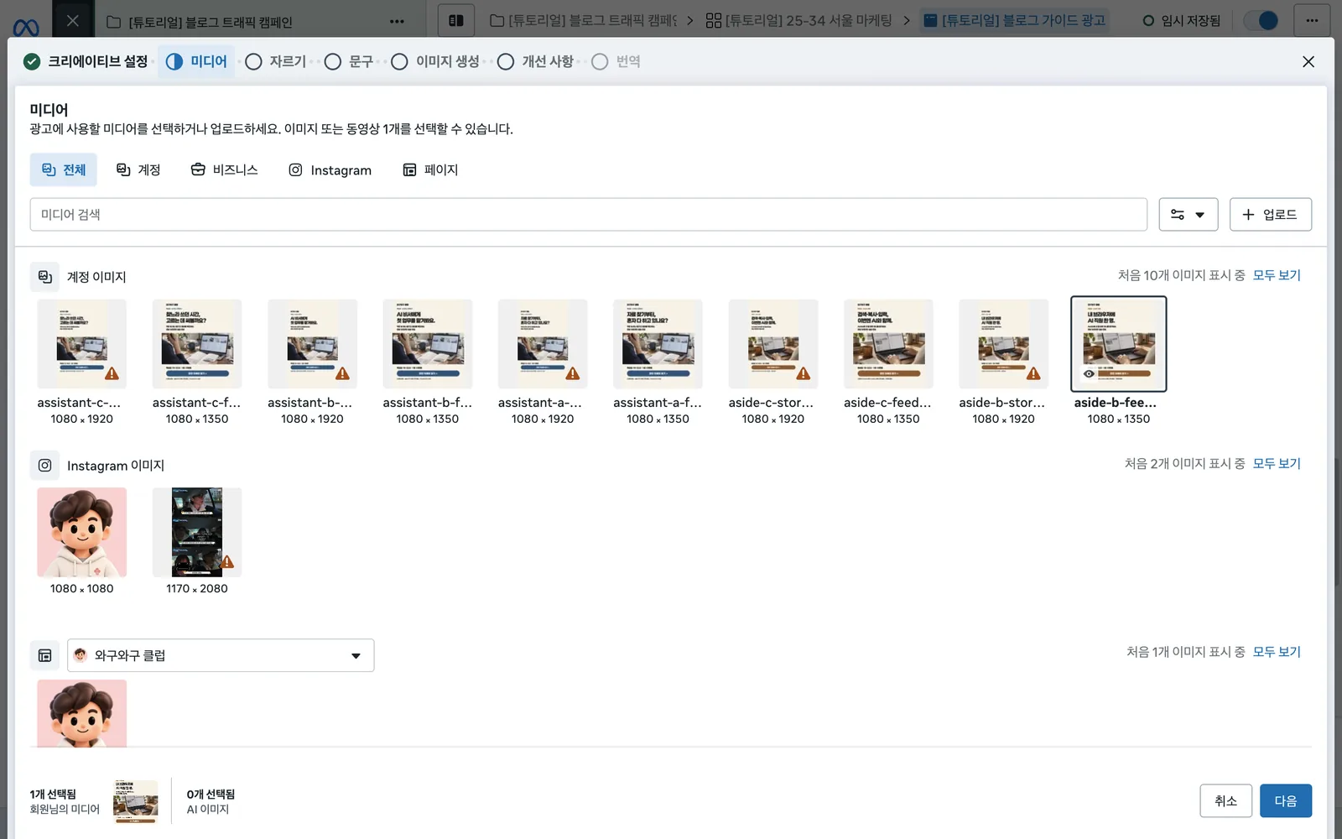Viewport: 1342px width, 839px height.
Task: Expand the 와구와구 클럽 page dropdown
Action: (221, 655)
